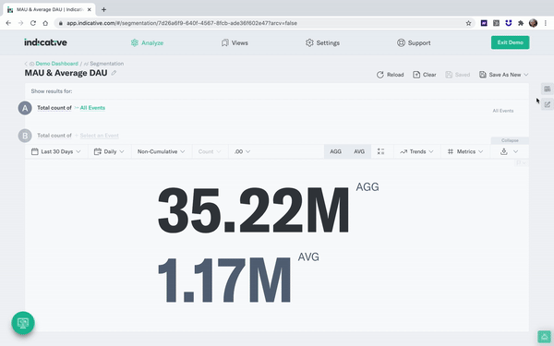
Task: Click the Clear button
Action: point(425,75)
